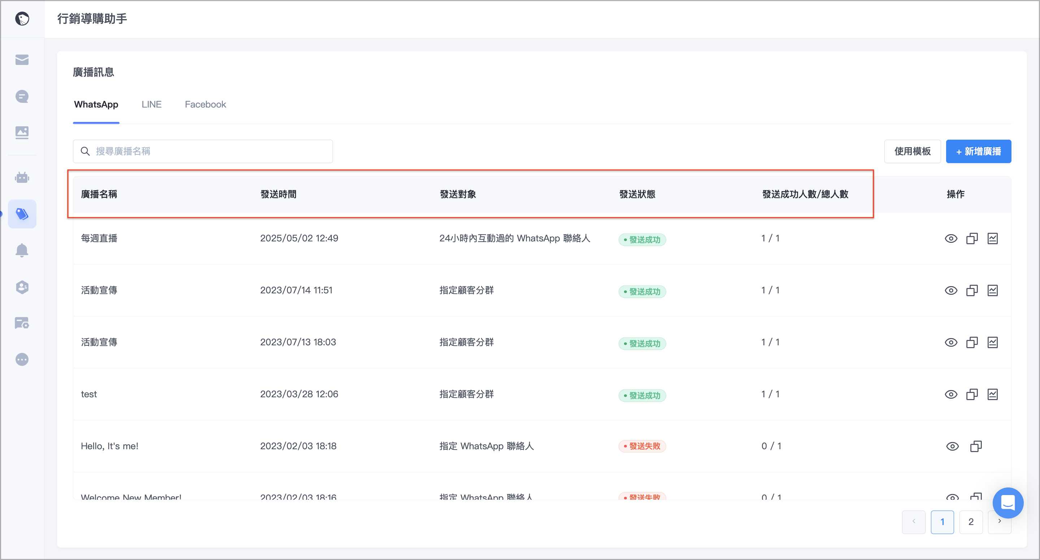The image size is (1040, 560).
Task: Click the 廣播訊息 section heading
Action: click(x=93, y=72)
